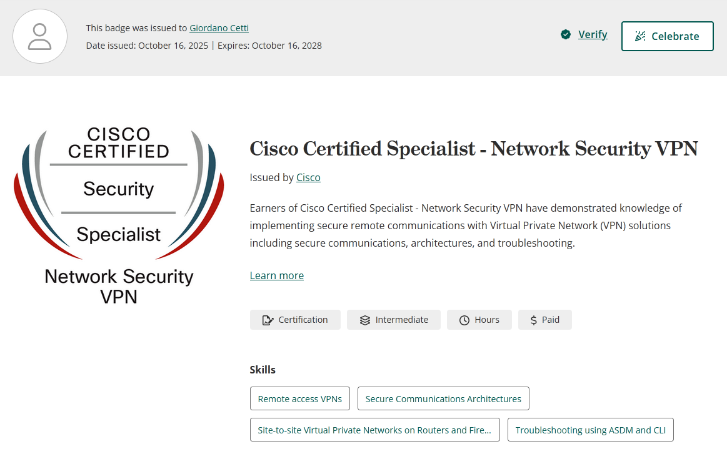
Task: Open Giordano Cetti's profile link
Action: (x=219, y=28)
